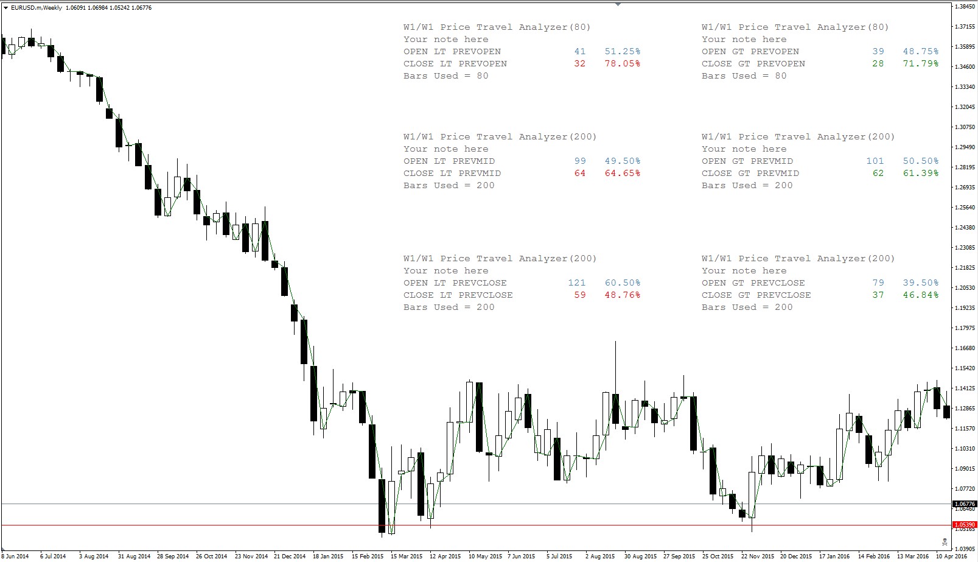Click the red 48.76% value

623,295
